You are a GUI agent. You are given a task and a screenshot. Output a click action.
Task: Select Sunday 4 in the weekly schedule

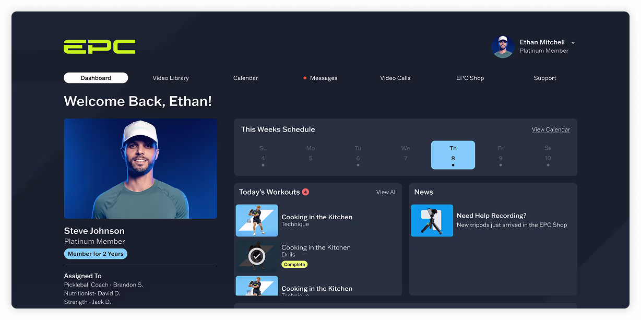click(263, 155)
